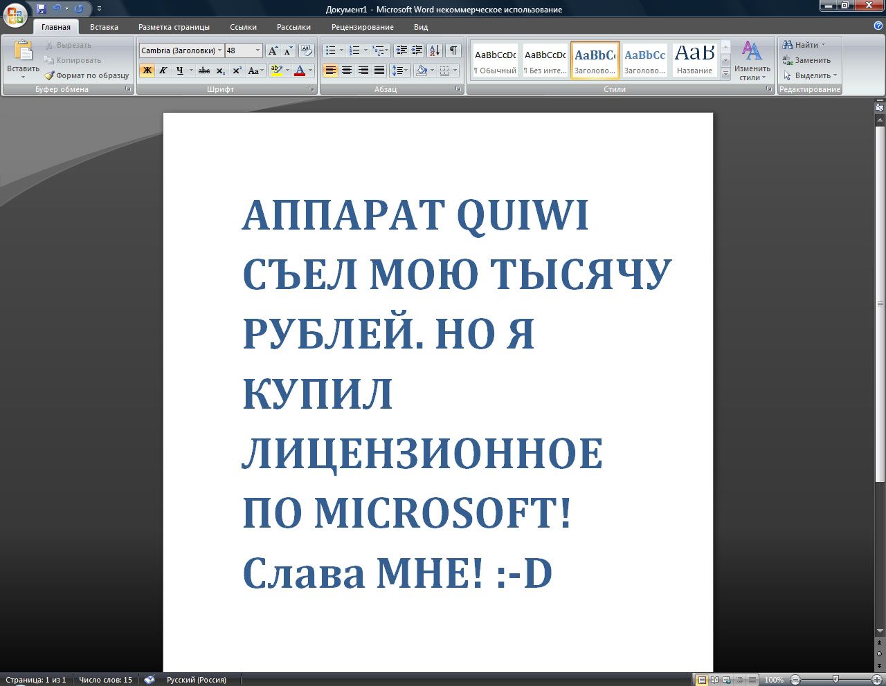Justify the text alignment

(379, 71)
